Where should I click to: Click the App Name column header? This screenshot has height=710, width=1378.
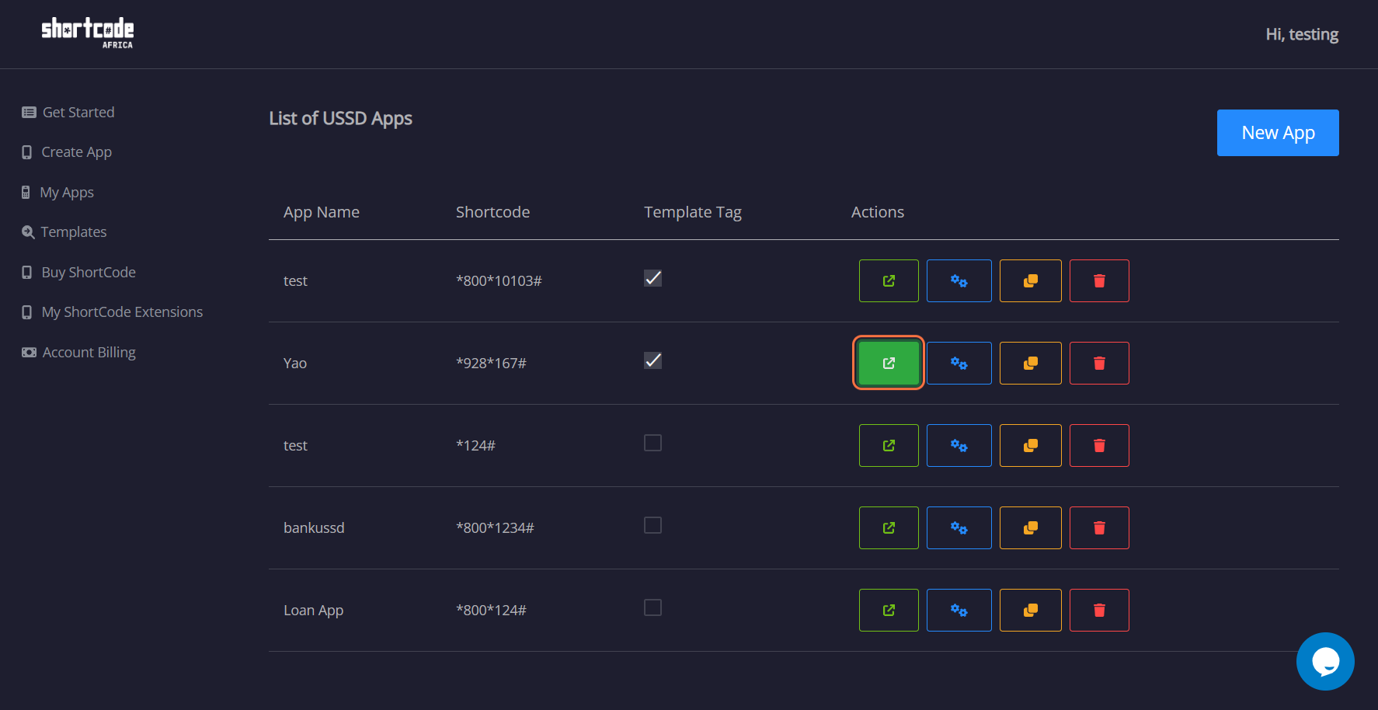pyautogui.click(x=322, y=212)
